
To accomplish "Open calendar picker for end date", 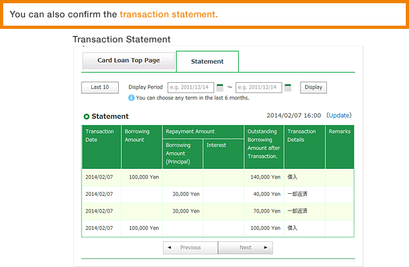I will coord(288,87).
